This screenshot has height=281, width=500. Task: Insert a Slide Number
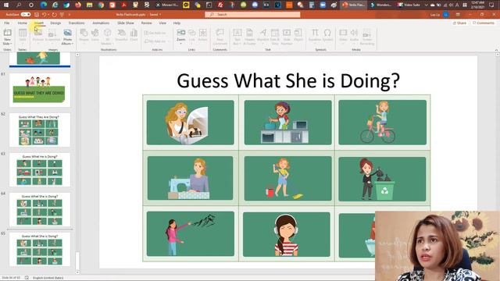coord(287,37)
